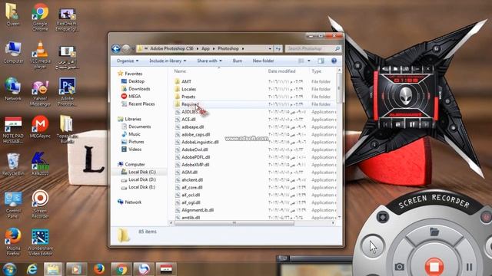Click Windows Start orb
Image resolution: width=492 pixels, height=276 pixels.
pyautogui.click(x=10, y=269)
